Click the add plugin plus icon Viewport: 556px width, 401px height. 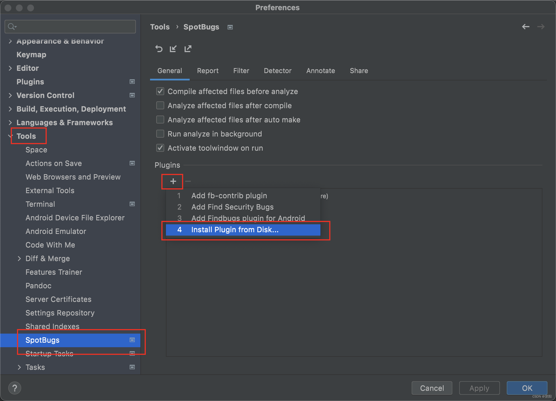point(172,181)
